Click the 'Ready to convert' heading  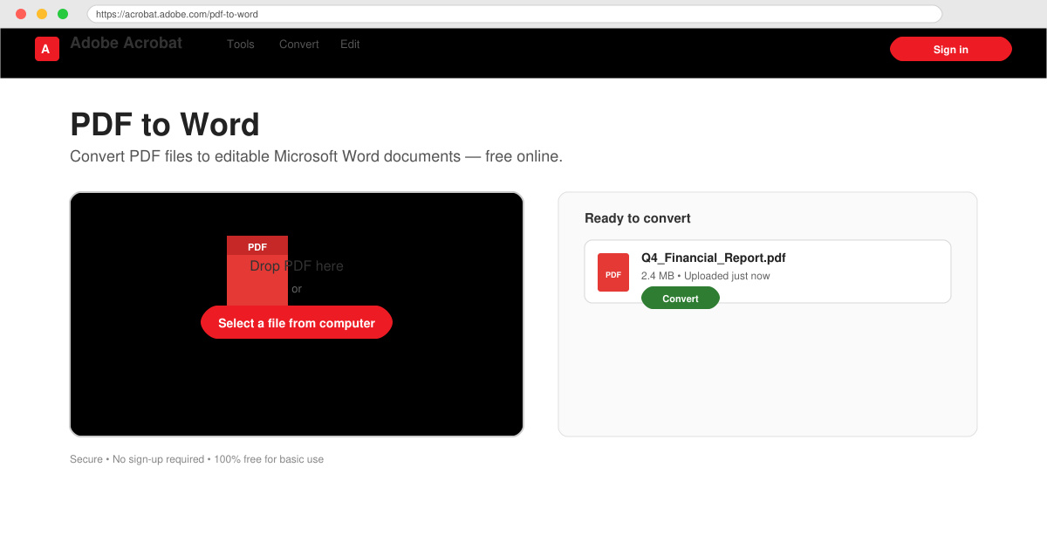click(638, 218)
